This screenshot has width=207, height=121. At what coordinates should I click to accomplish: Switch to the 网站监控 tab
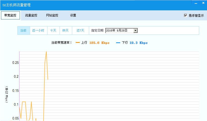coord(52,15)
